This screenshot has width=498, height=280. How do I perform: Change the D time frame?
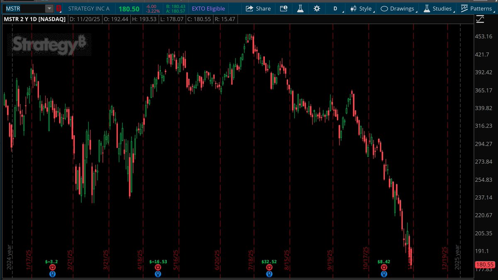tap(335, 8)
